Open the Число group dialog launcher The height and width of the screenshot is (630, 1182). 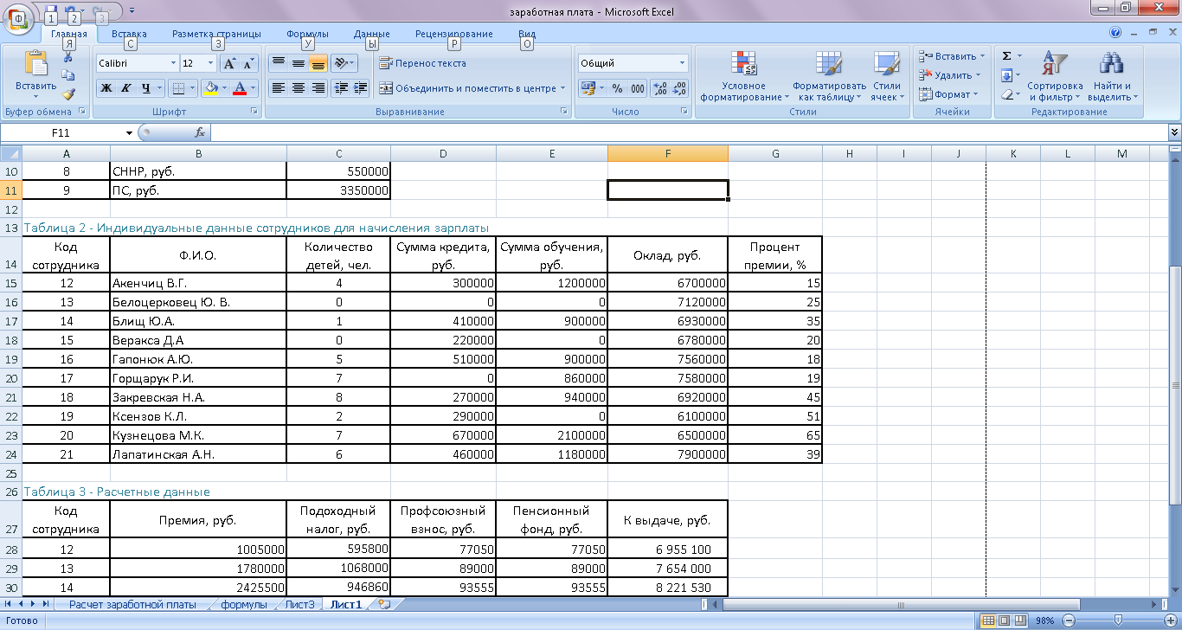coord(685,112)
